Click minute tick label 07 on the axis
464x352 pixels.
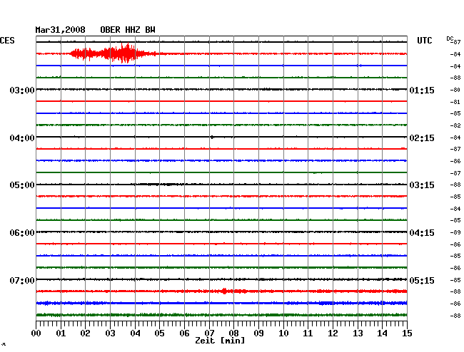209,333
